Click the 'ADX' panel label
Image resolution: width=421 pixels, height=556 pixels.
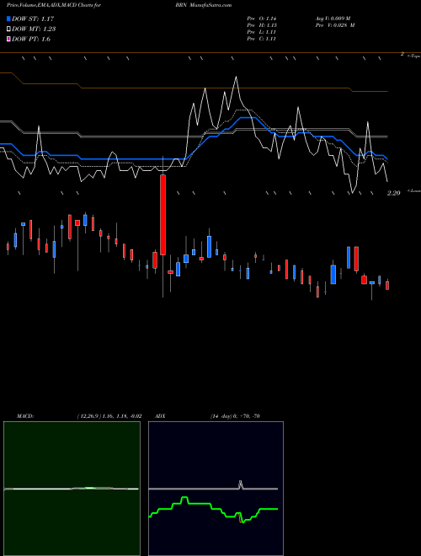162,416
